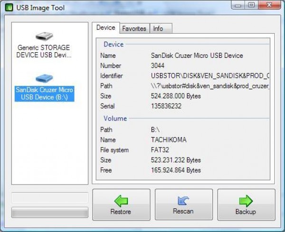
Task: Click file system value FAT32
Action: tap(160, 150)
